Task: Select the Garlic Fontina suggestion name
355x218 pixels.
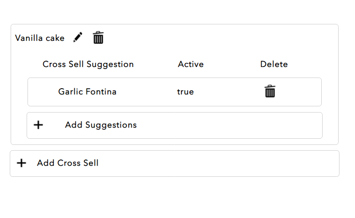Action: click(87, 92)
